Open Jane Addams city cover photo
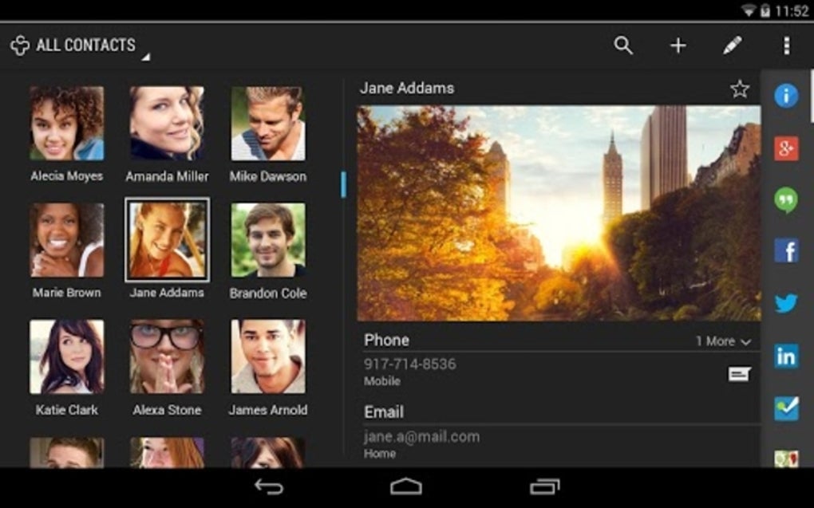 click(x=559, y=213)
